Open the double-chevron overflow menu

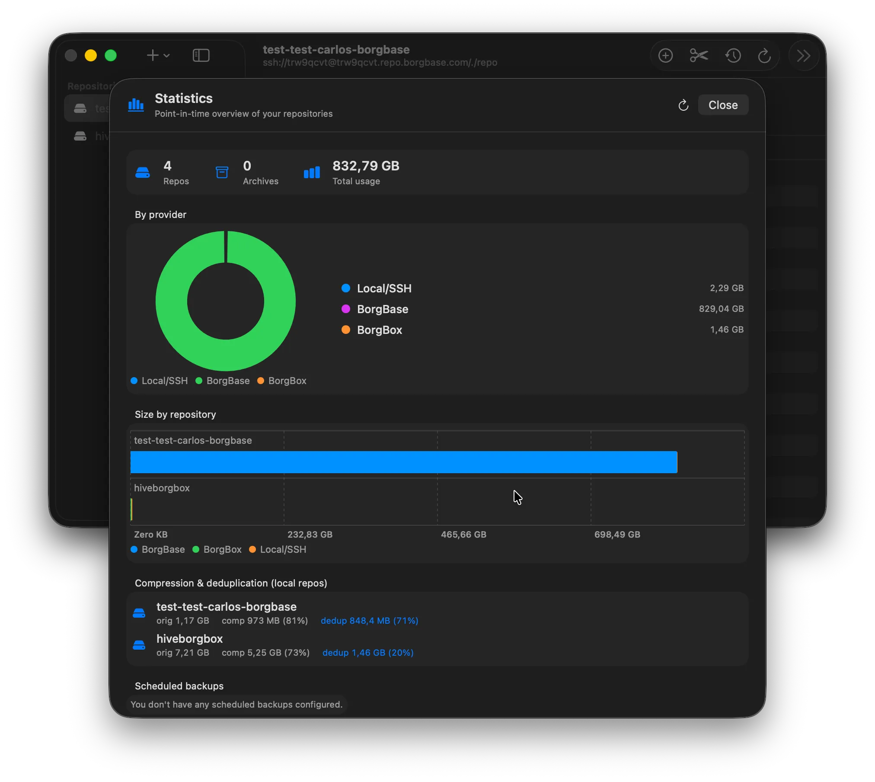coord(803,55)
